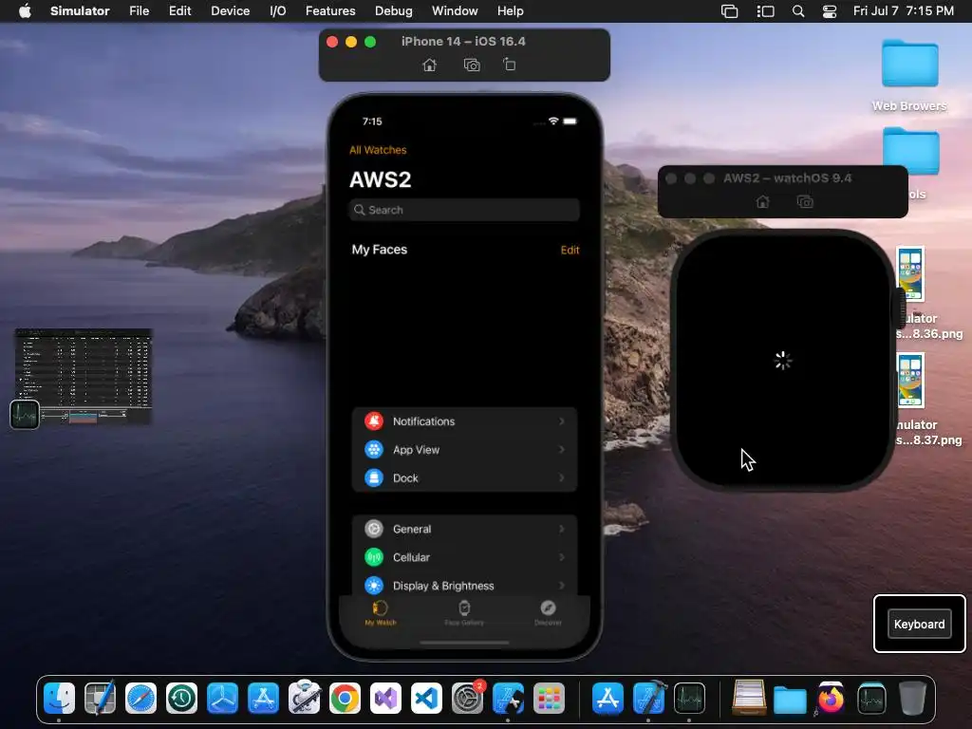The width and height of the screenshot is (972, 729).
Task: Tap the All Watches back link
Action: [x=378, y=150]
